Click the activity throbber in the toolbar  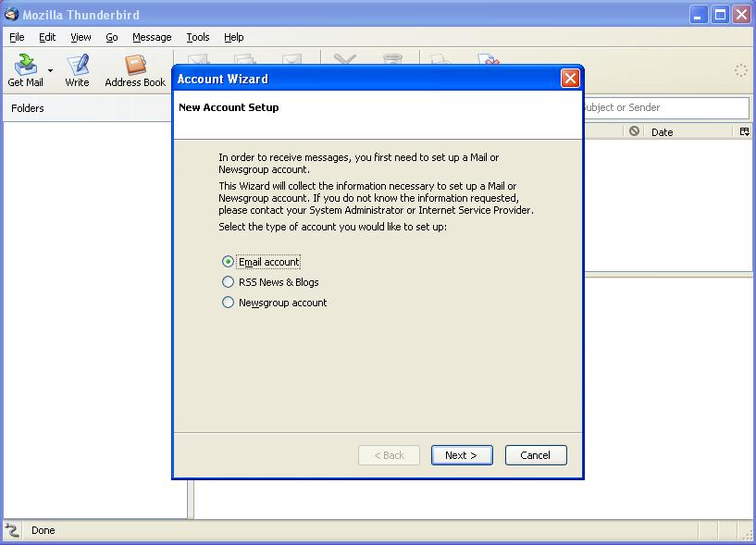[x=740, y=70]
